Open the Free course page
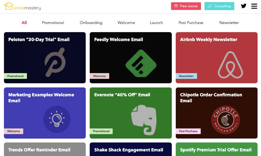This screenshot has height=156, width=261. pyautogui.click(x=186, y=6)
